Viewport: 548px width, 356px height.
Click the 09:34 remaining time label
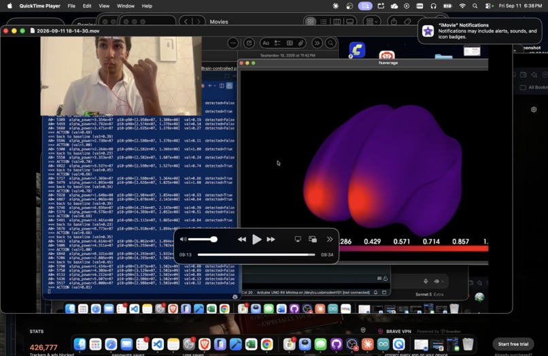[327, 255]
